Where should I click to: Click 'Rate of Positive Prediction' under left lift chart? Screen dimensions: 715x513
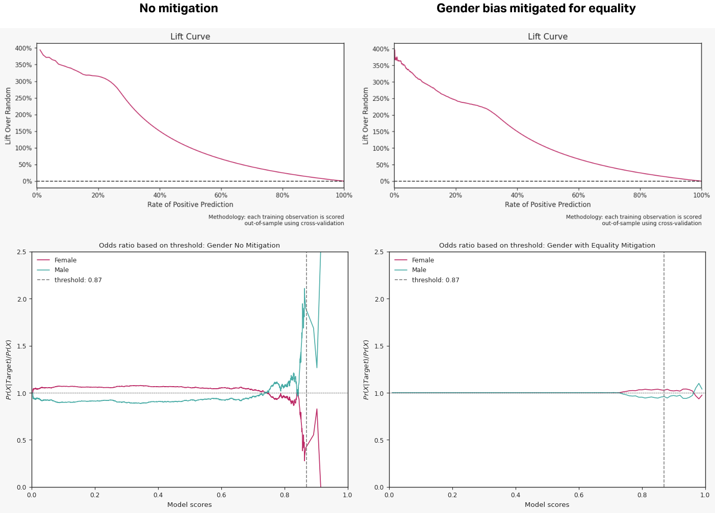[x=190, y=205]
